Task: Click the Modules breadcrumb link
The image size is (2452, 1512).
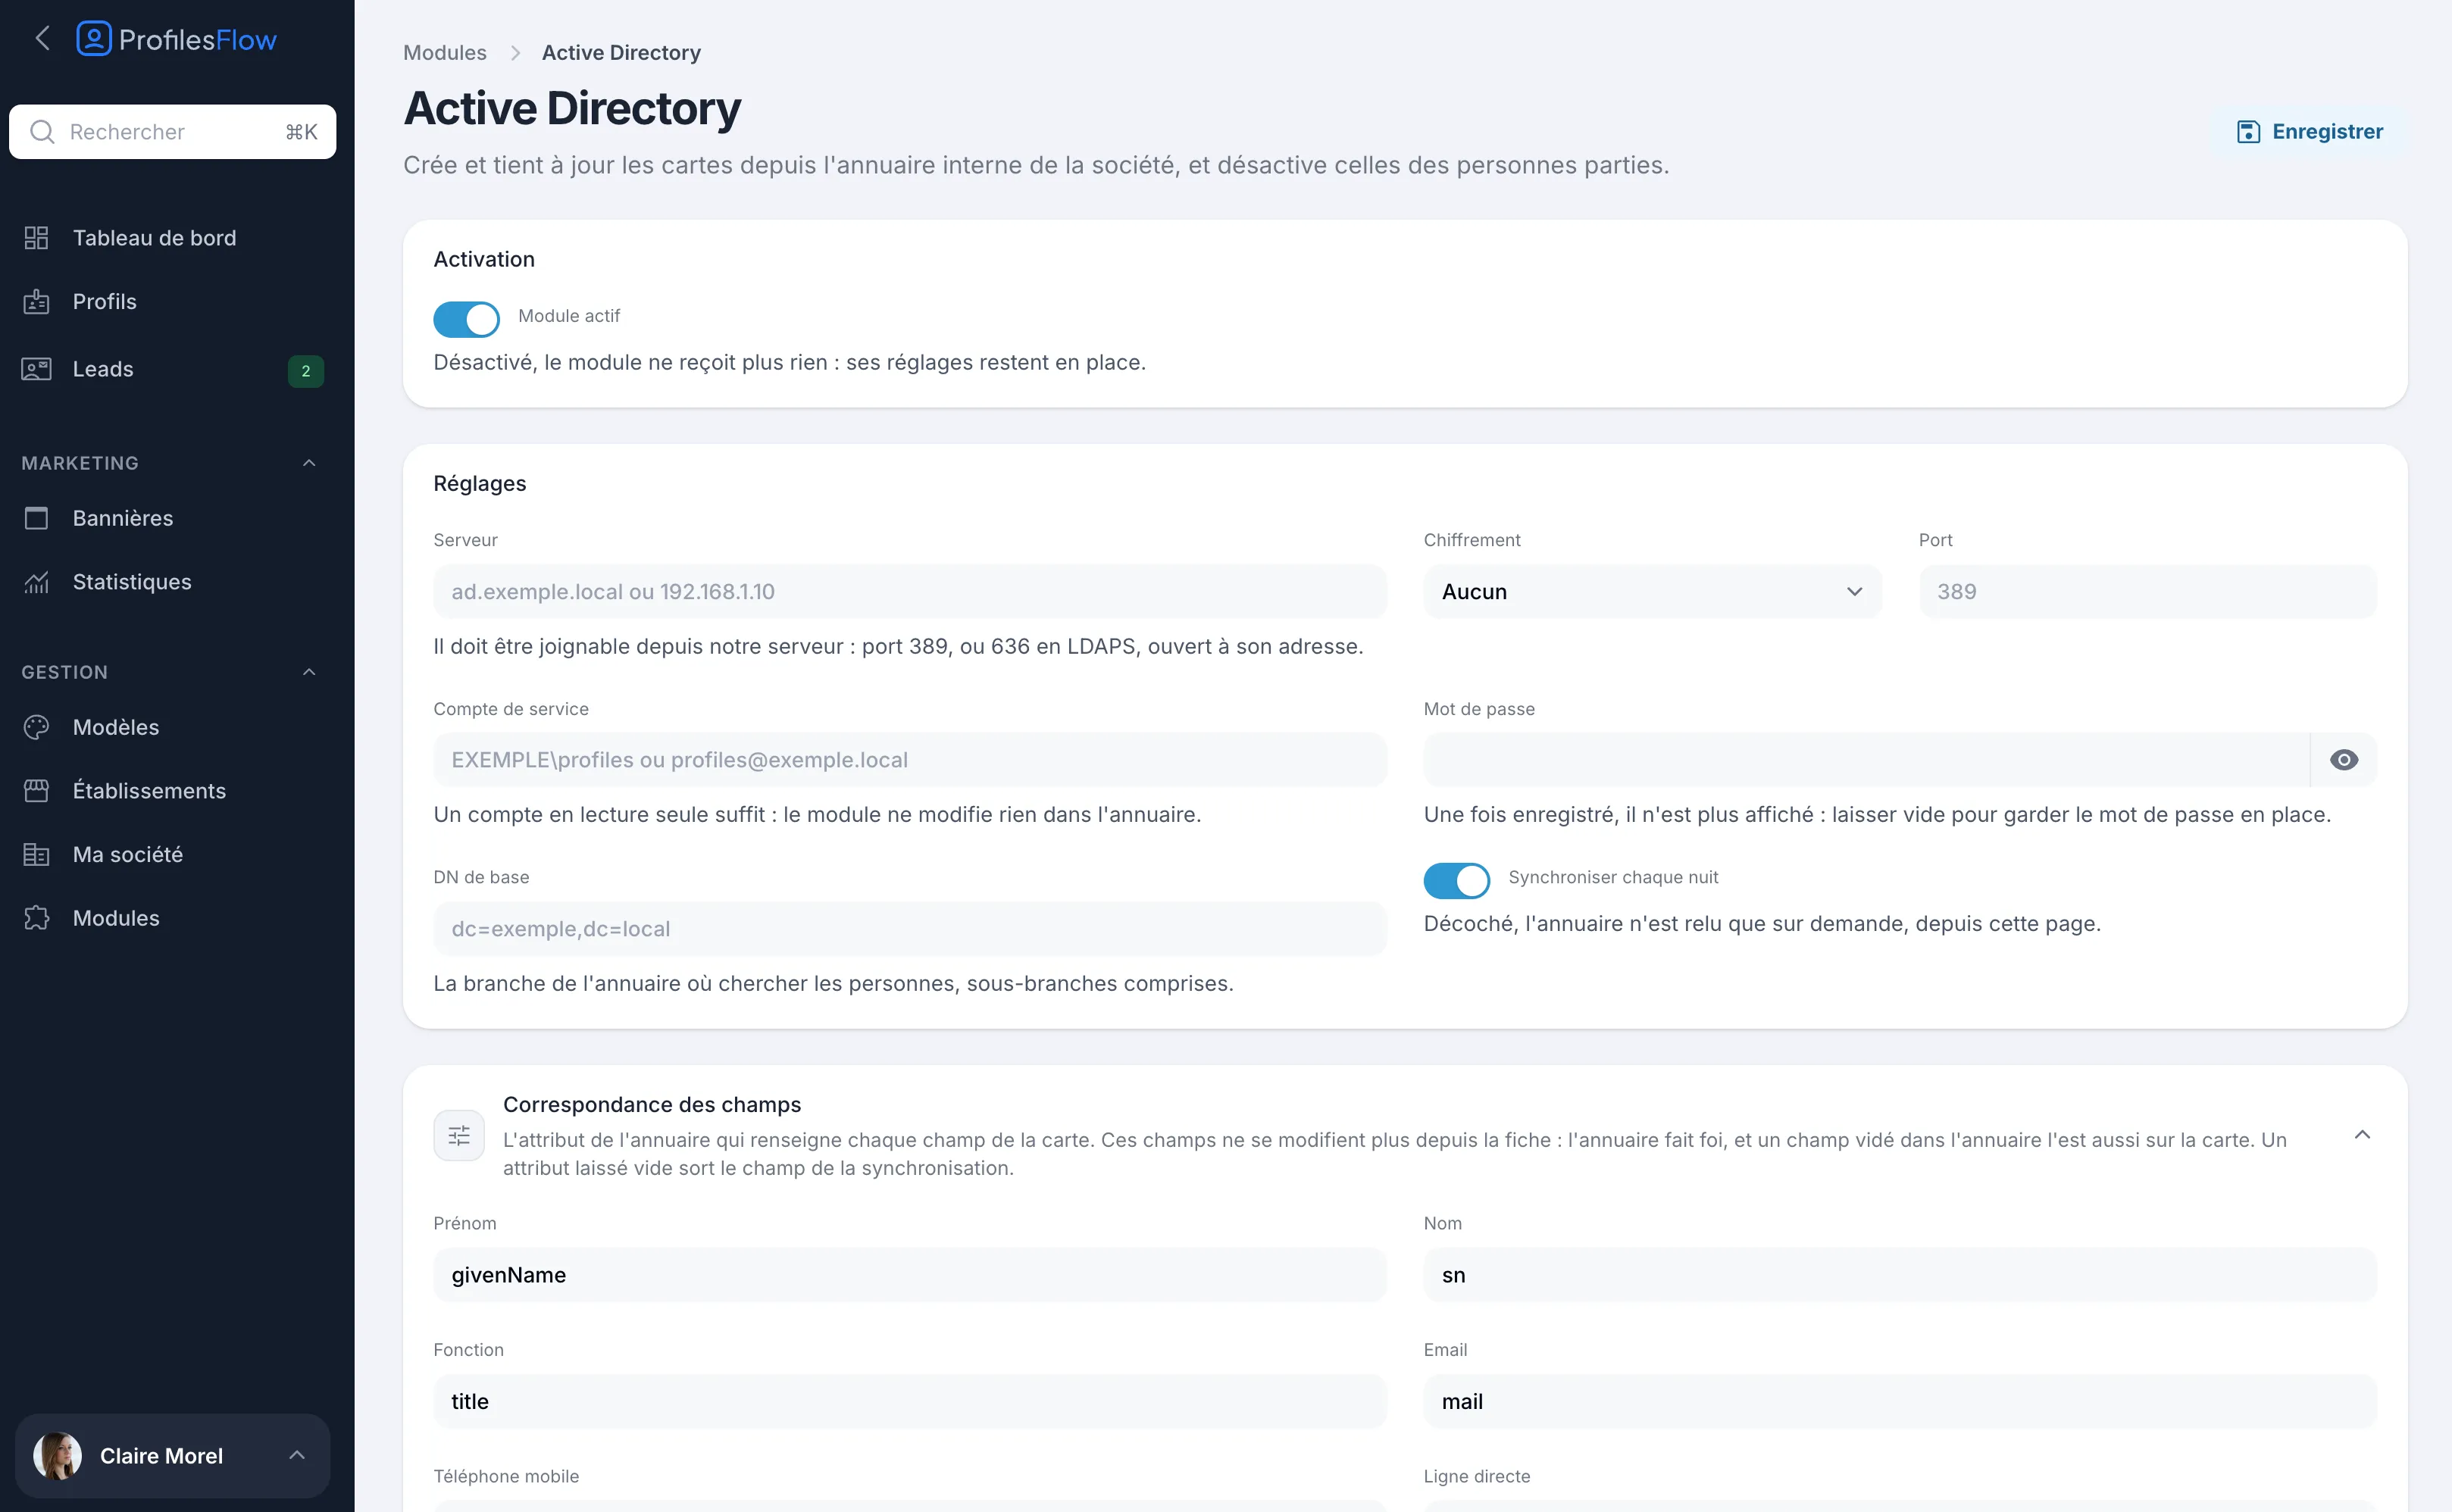Action: (445, 53)
